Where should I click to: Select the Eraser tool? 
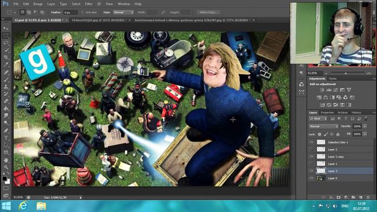point(6,101)
